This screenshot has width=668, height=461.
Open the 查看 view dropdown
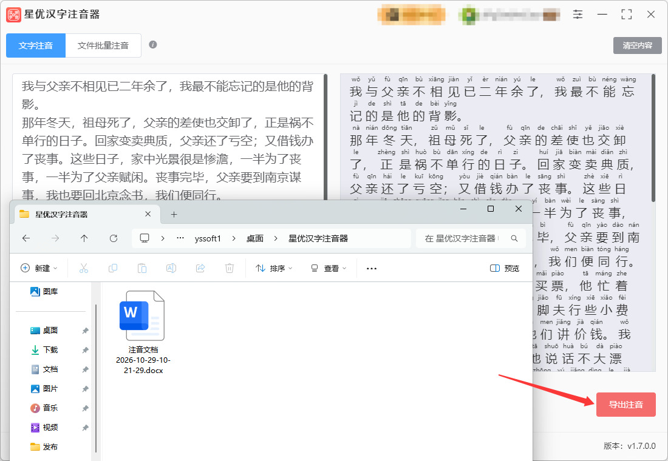pyautogui.click(x=329, y=268)
